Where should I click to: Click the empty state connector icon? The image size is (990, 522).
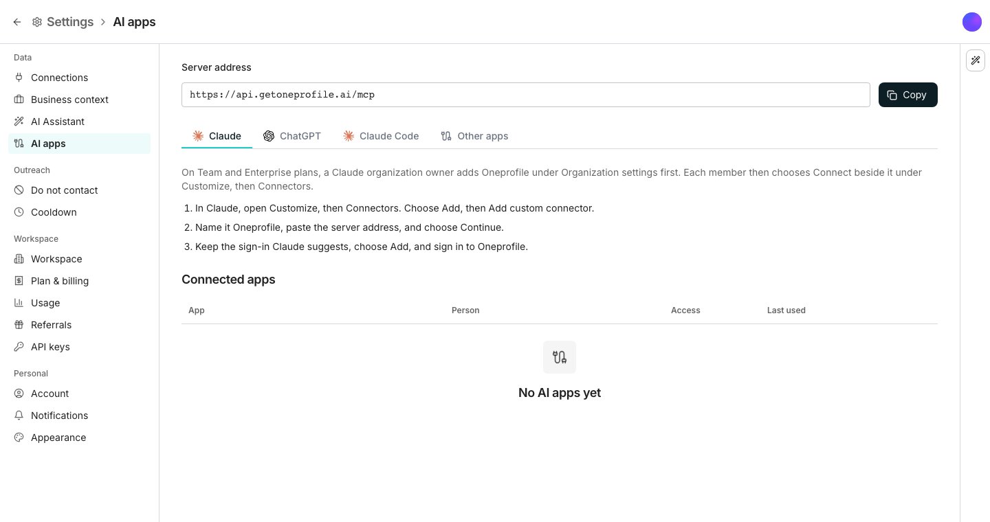560,357
